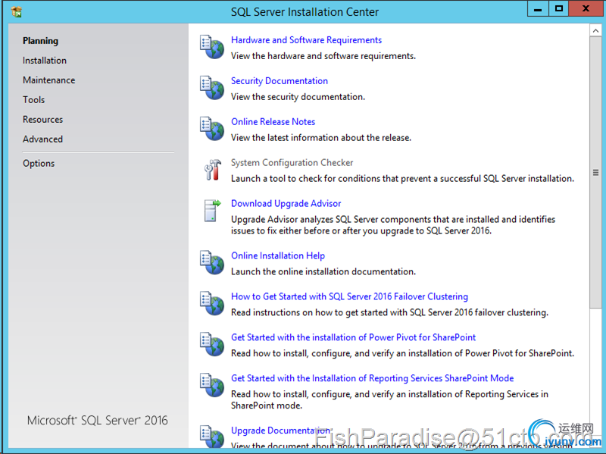The height and width of the screenshot is (454, 606).
Task: Click the Power Pivot for SharePoint icon
Action: [x=212, y=344]
